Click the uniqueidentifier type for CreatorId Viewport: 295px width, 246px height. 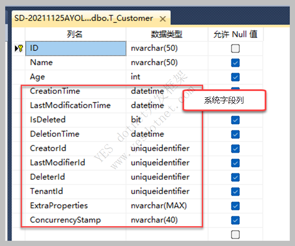167,148
